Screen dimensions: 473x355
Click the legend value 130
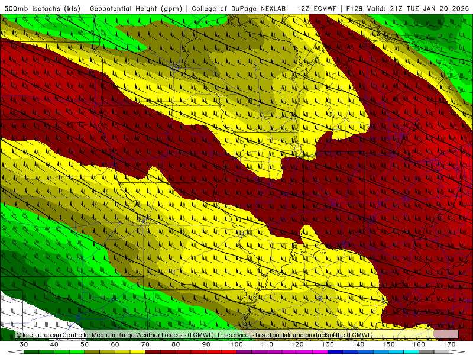328,344
